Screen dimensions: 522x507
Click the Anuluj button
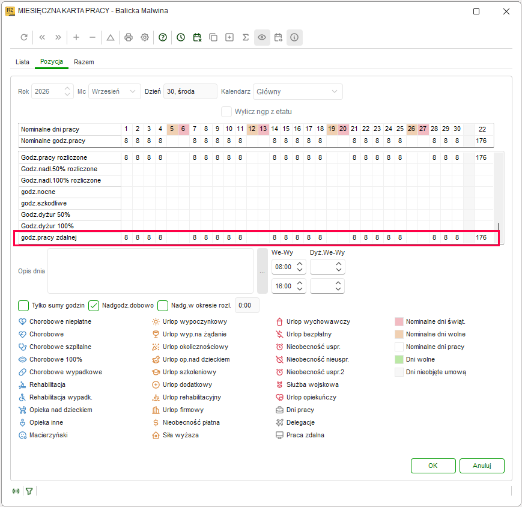click(x=482, y=466)
